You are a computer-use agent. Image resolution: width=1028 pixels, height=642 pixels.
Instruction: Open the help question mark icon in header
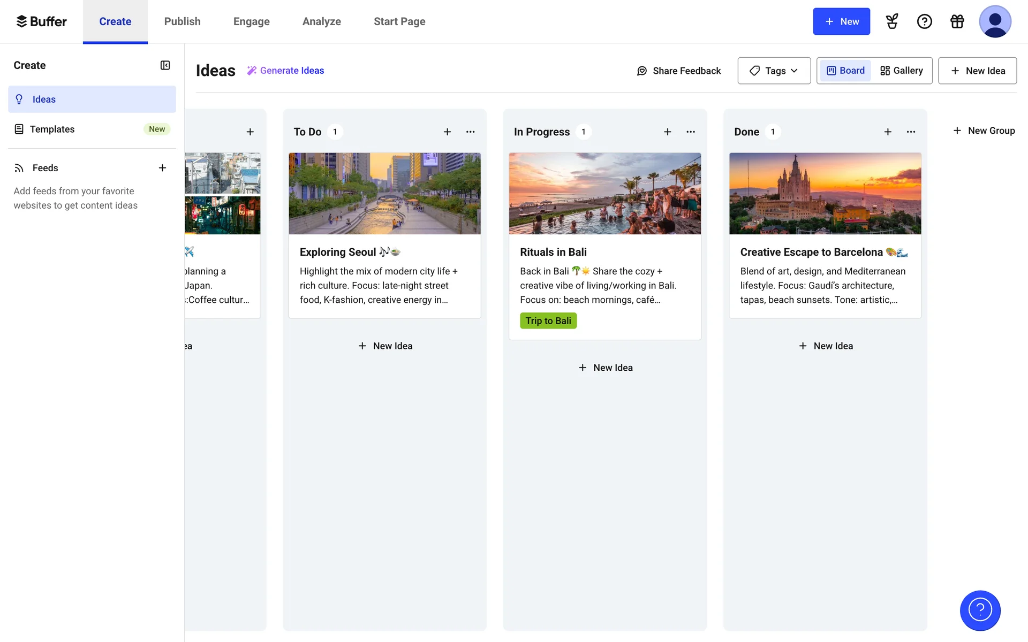[924, 21]
